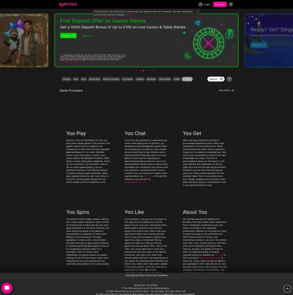Select the third carousel dot
This screenshot has height=295, width=293.
click(146, 71)
